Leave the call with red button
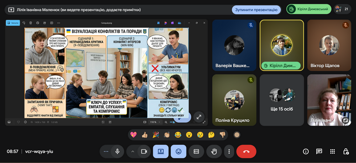 pos(246,151)
